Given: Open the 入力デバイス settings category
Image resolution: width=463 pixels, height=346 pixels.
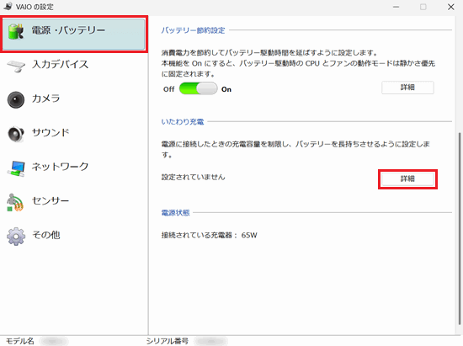Looking at the screenshot, I should click(x=61, y=64).
